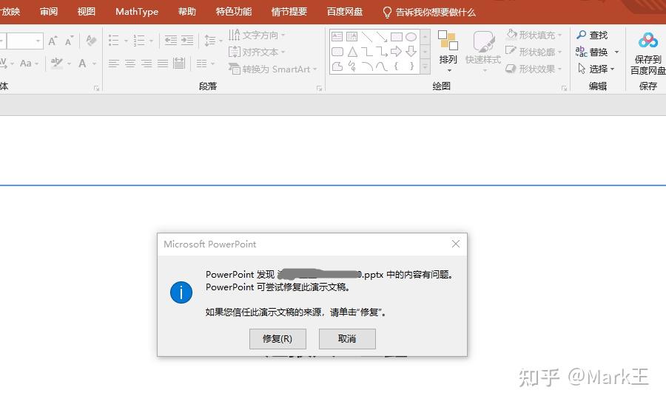Click the 查找 find button
Image resolution: width=666 pixels, height=404 pixels.
(592, 35)
